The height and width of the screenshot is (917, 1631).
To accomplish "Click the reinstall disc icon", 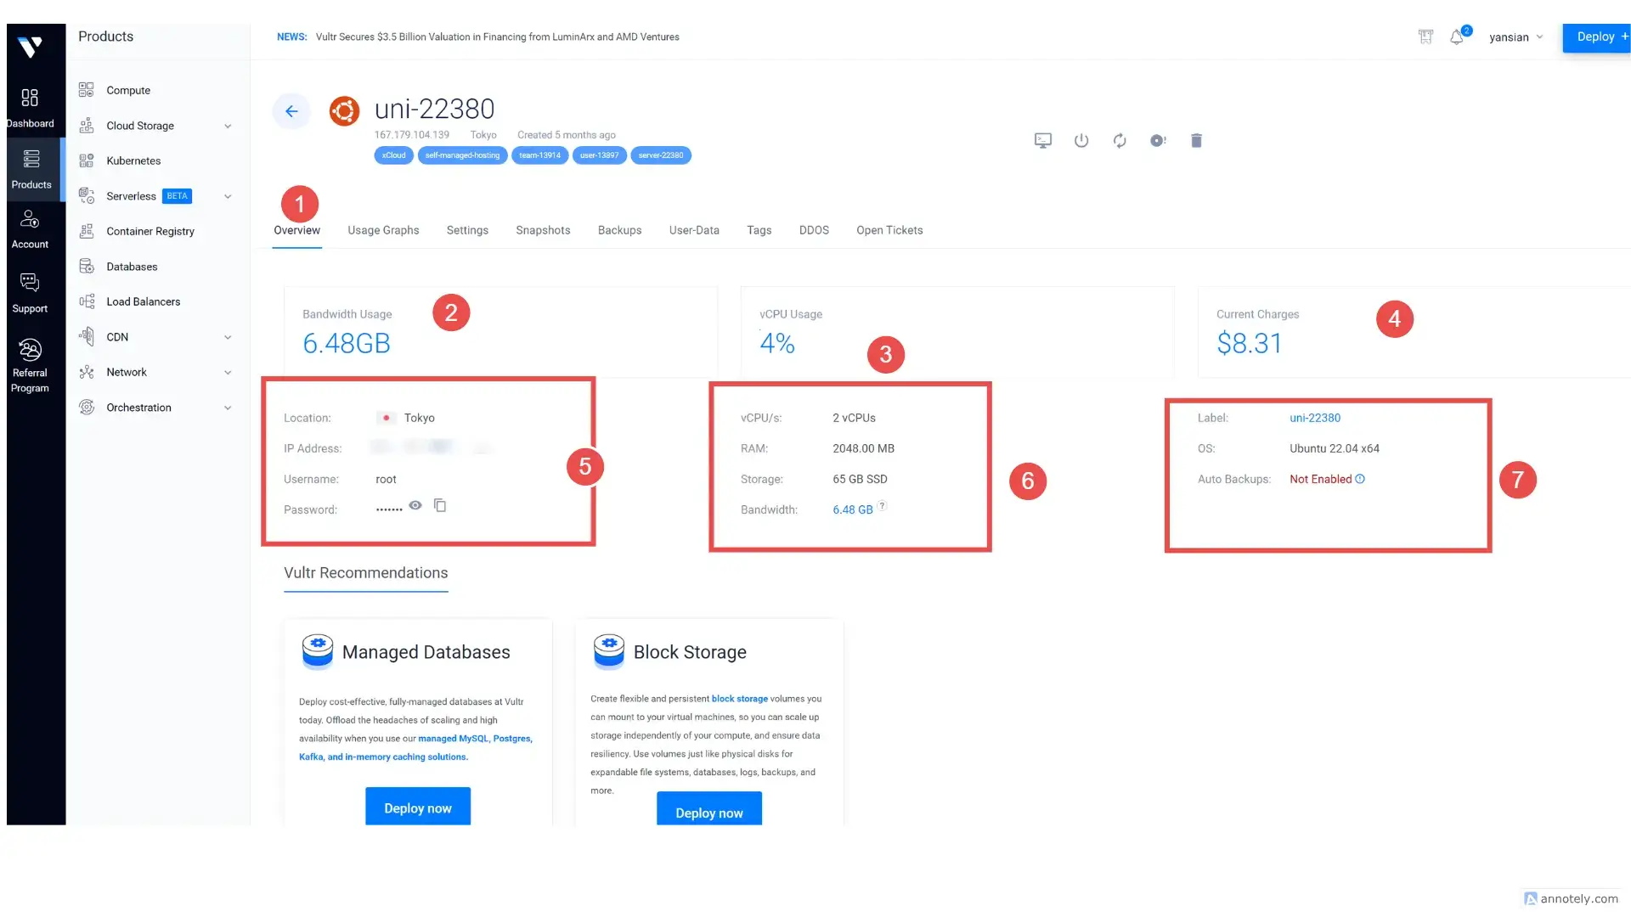I will tap(1158, 140).
